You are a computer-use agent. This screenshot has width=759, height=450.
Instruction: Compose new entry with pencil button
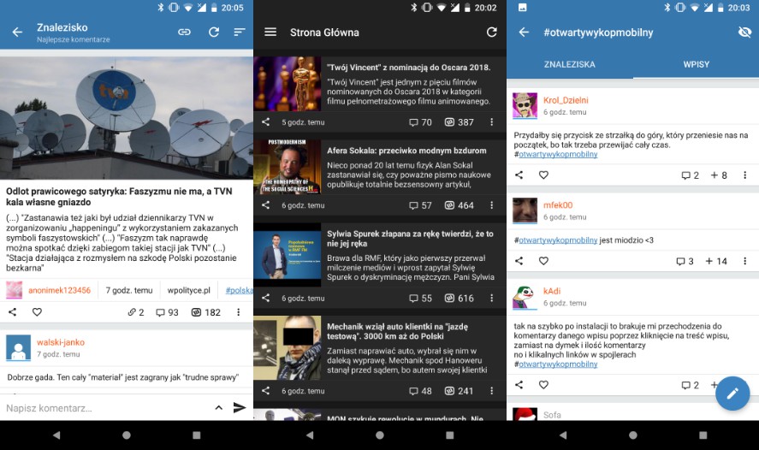coord(732,394)
